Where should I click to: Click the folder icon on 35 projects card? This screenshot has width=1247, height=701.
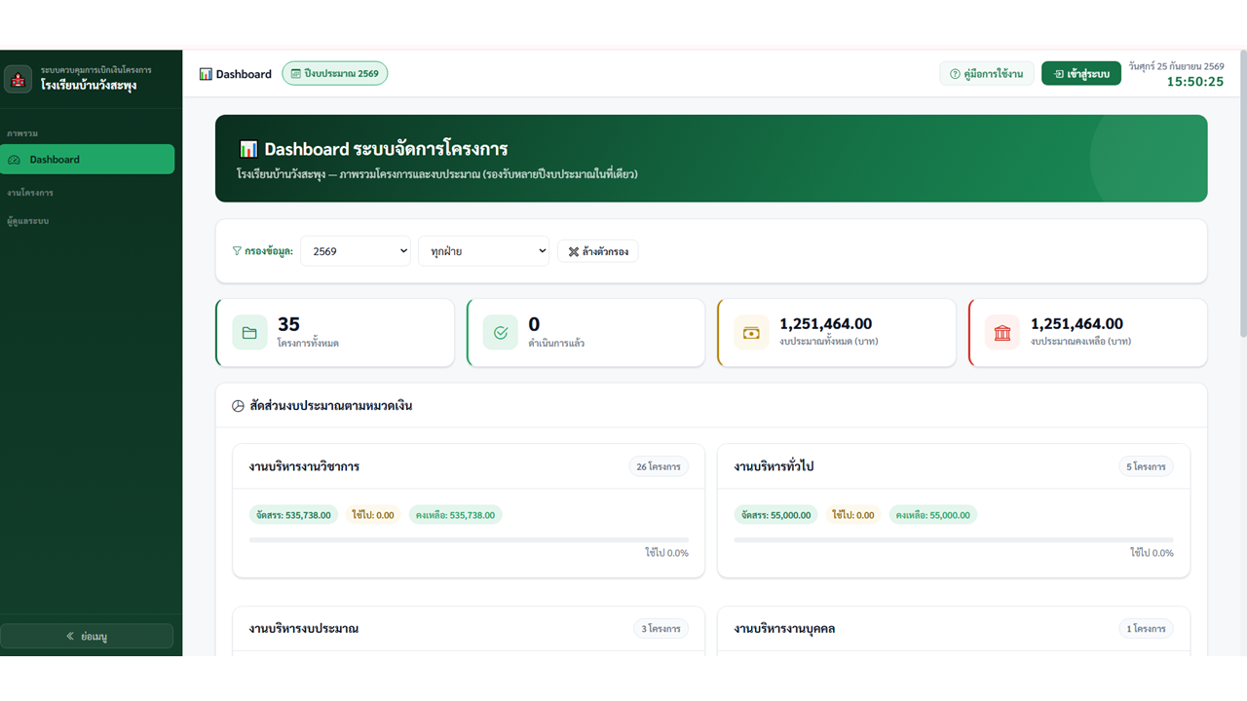coord(249,333)
